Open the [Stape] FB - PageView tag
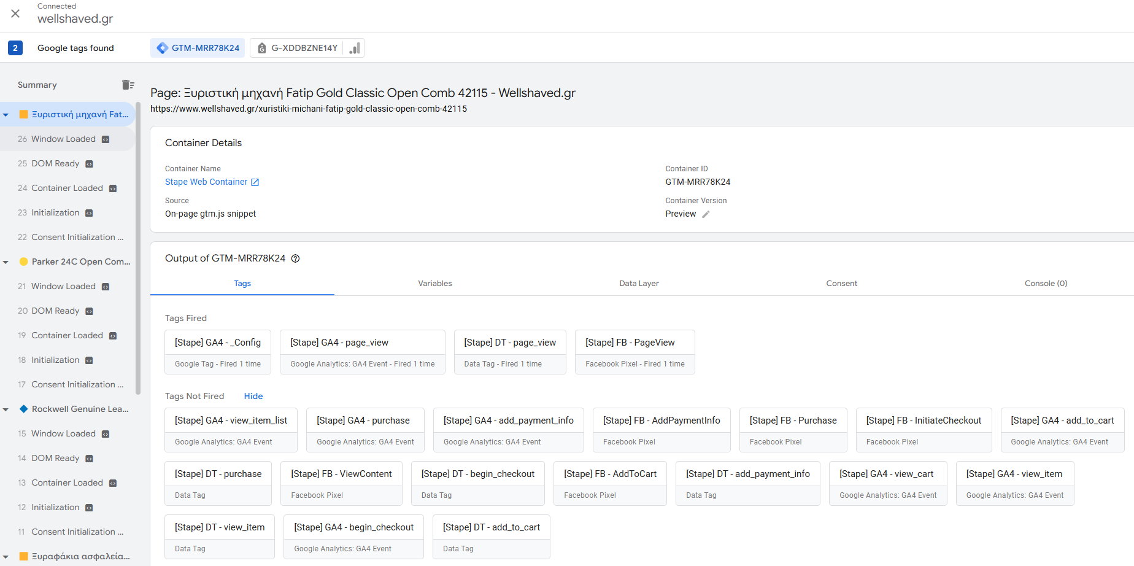The width and height of the screenshot is (1134, 566). click(635, 352)
